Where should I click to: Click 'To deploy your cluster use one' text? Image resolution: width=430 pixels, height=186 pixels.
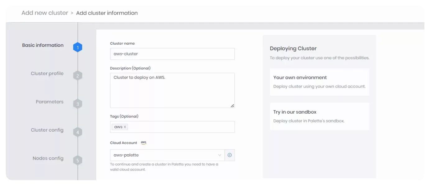(x=320, y=58)
